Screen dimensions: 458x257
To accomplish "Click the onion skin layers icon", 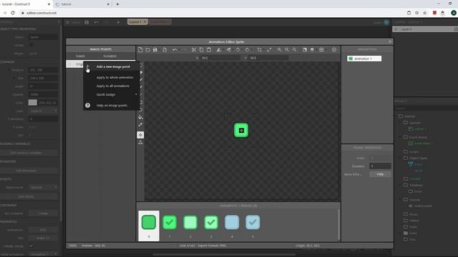I will coord(312,50).
